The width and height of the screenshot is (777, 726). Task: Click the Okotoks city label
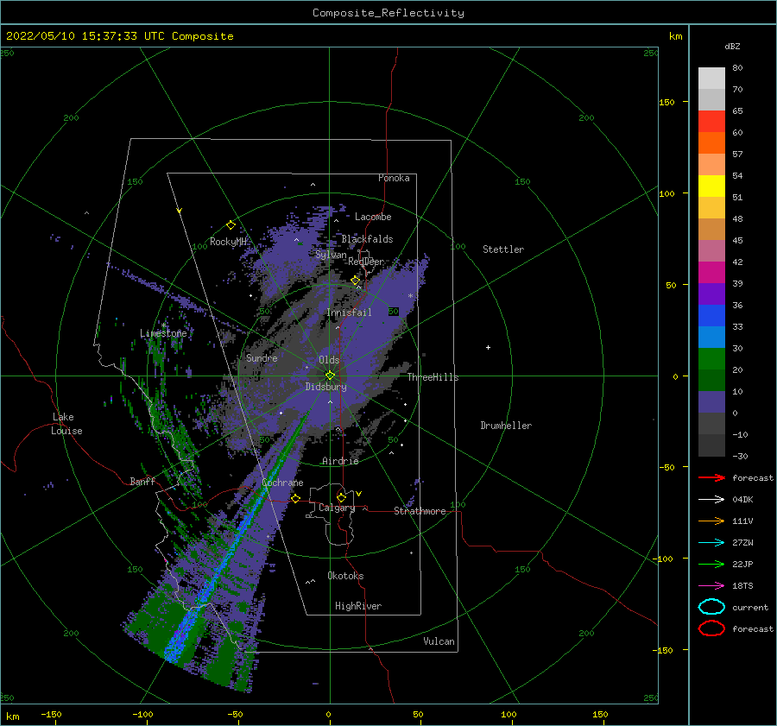click(x=345, y=575)
